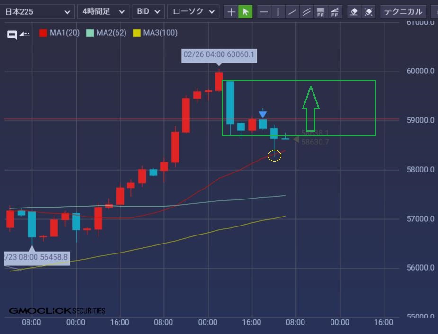Select the vertical line drawing tool
The height and width of the screenshot is (334, 438).
click(278, 12)
